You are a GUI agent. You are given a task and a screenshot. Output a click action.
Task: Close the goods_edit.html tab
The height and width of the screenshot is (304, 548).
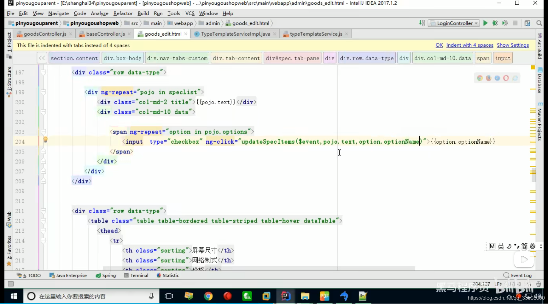tap(186, 34)
